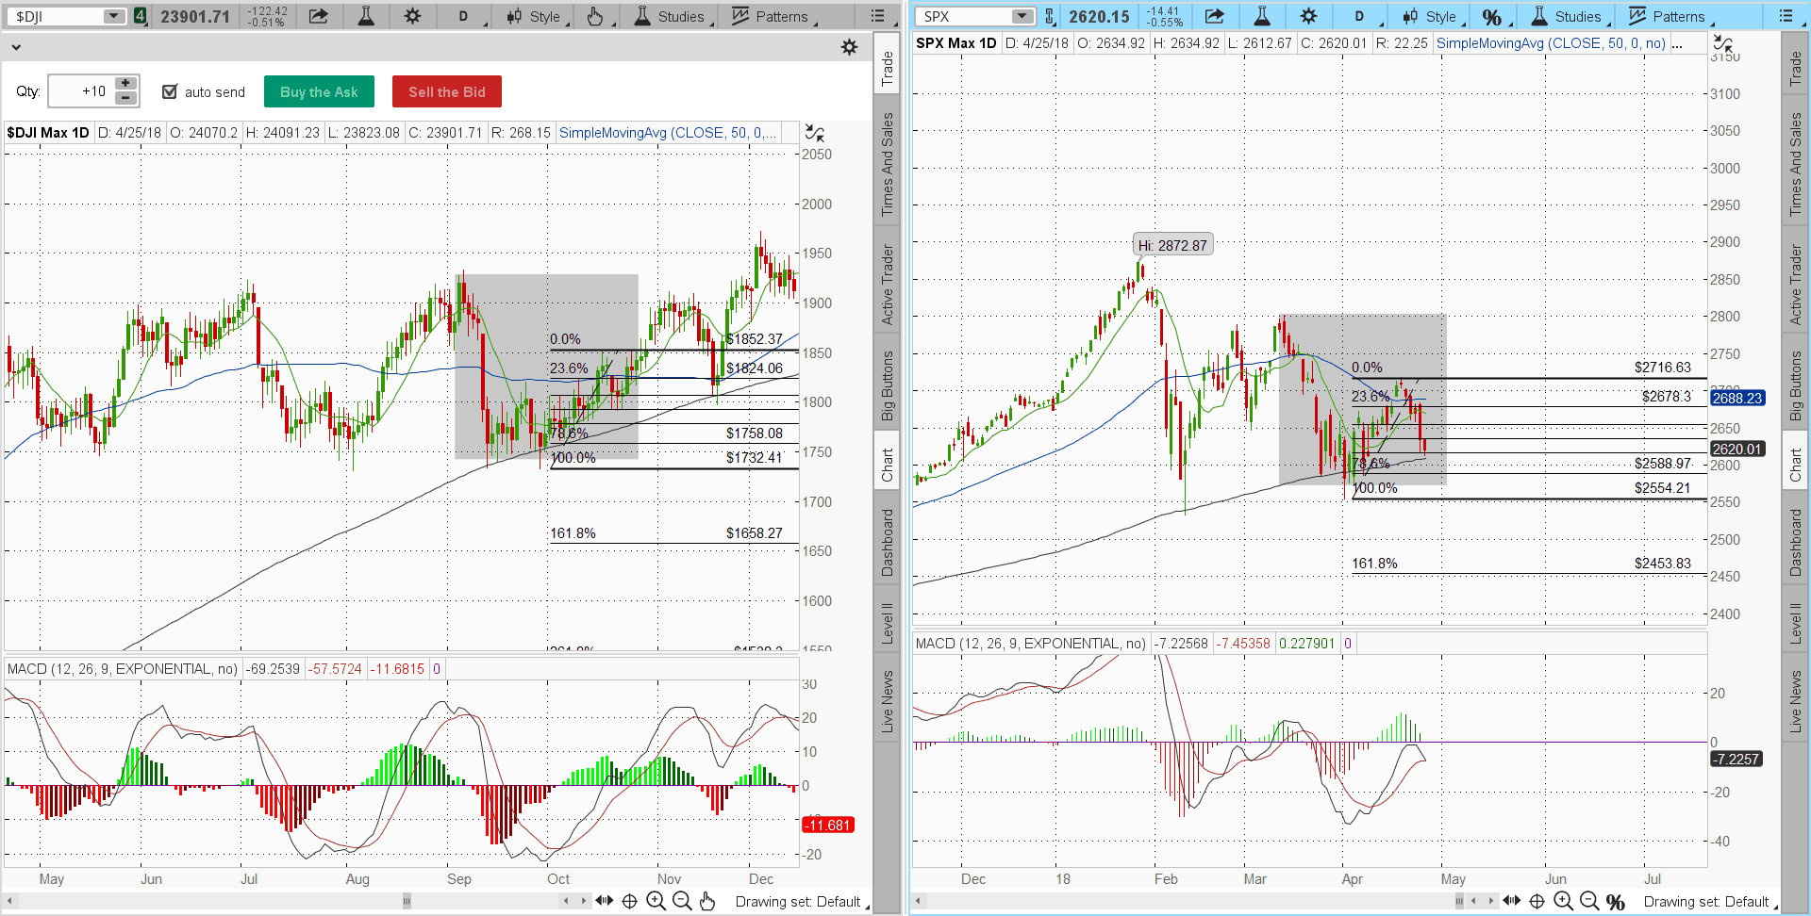Image resolution: width=1811 pixels, height=916 pixels.
Task: Switch to Times And Sales tab on $DJI
Action: coord(887,164)
